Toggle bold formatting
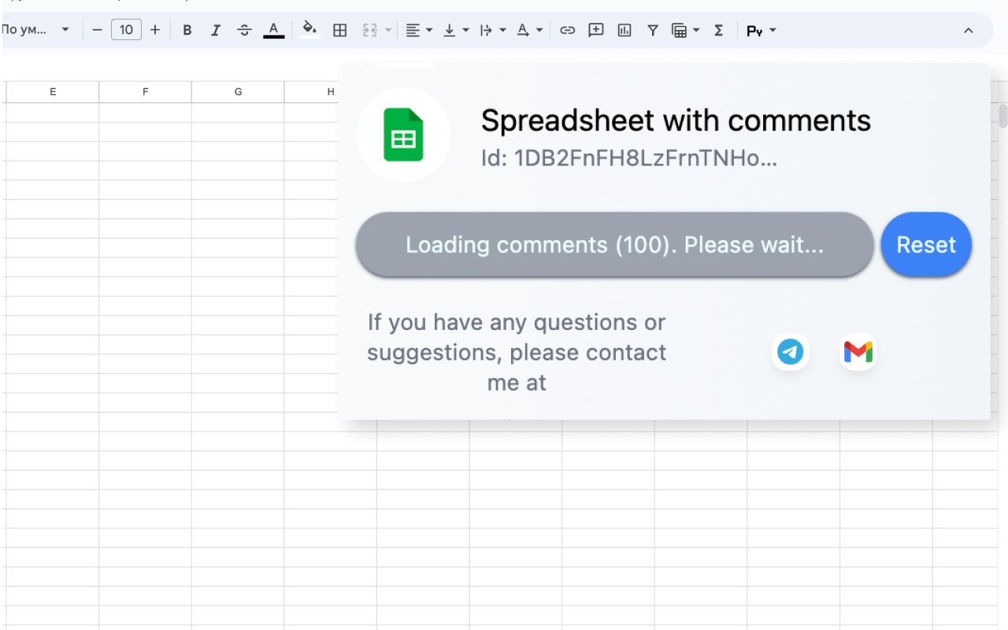 [x=187, y=31]
